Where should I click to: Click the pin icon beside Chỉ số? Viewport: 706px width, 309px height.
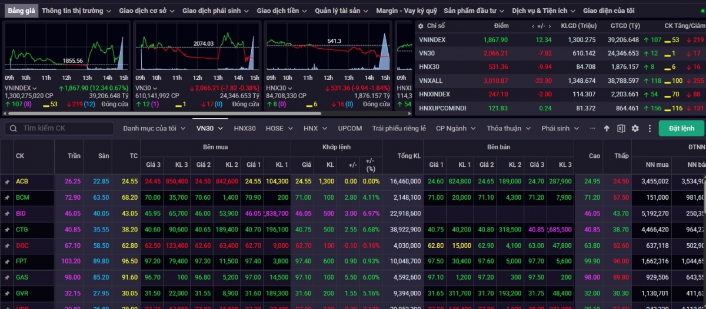[420, 26]
